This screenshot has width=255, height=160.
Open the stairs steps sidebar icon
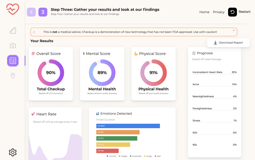13,30
